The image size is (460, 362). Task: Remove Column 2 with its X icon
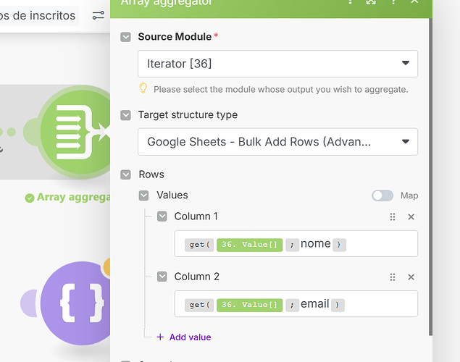tap(411, 277)
